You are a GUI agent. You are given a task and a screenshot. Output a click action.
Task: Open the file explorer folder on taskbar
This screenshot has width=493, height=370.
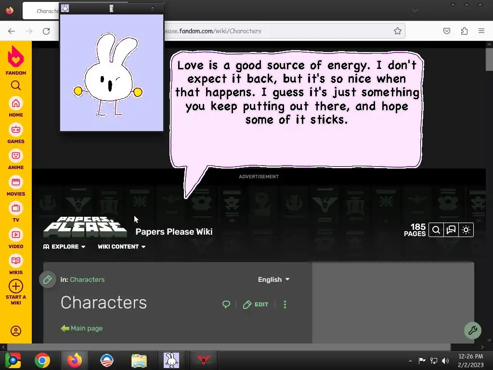click(x=139, y=360)
